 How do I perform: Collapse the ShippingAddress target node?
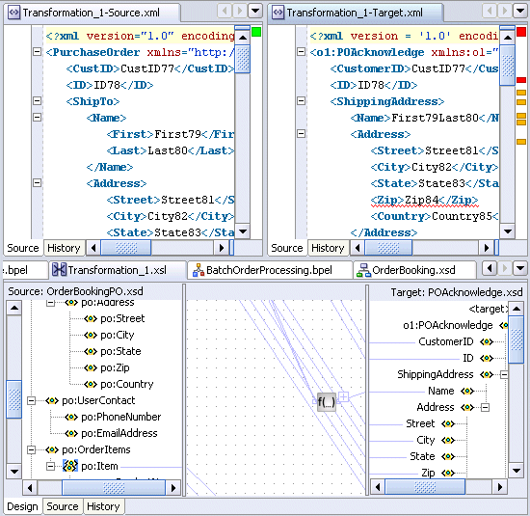(504, 374)
